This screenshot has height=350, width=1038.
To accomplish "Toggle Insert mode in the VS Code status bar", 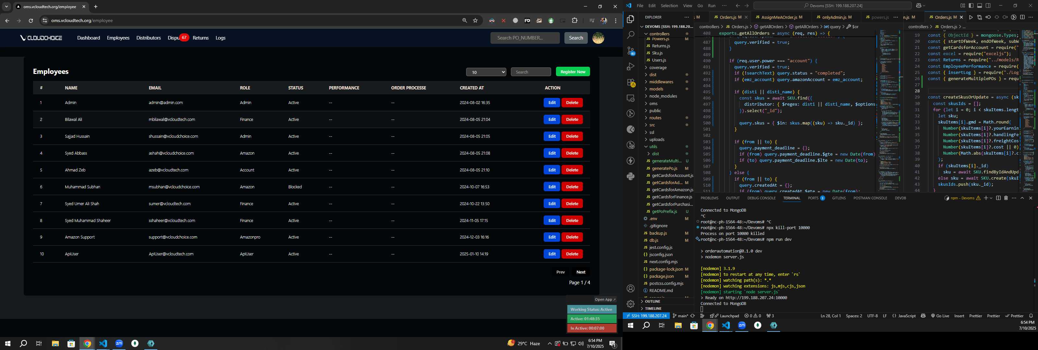I will (x=959, y=316).
